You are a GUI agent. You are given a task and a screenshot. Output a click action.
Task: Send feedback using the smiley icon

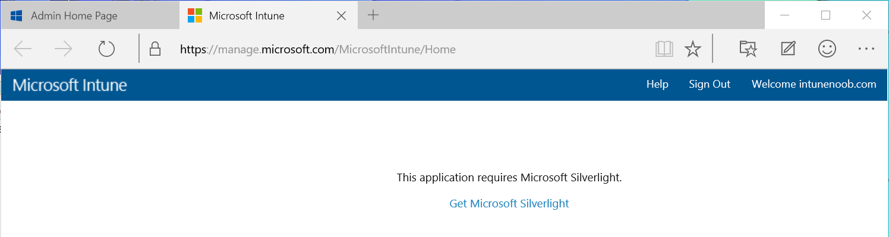[827, 49]
